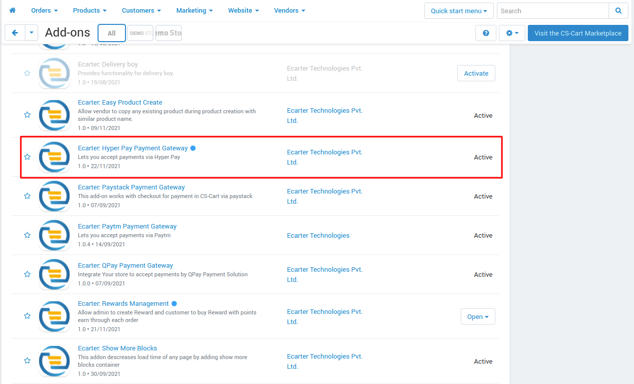
Task: Open Ecarter: Delivery boy link
Action: 108,65
